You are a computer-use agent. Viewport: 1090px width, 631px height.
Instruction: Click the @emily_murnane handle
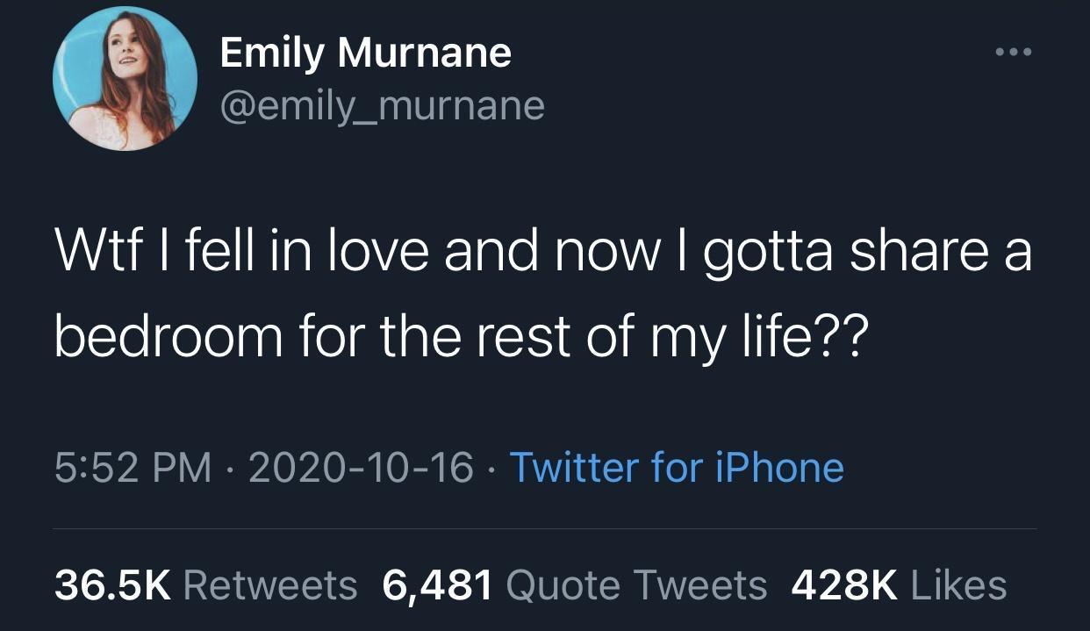click(382, 105)
